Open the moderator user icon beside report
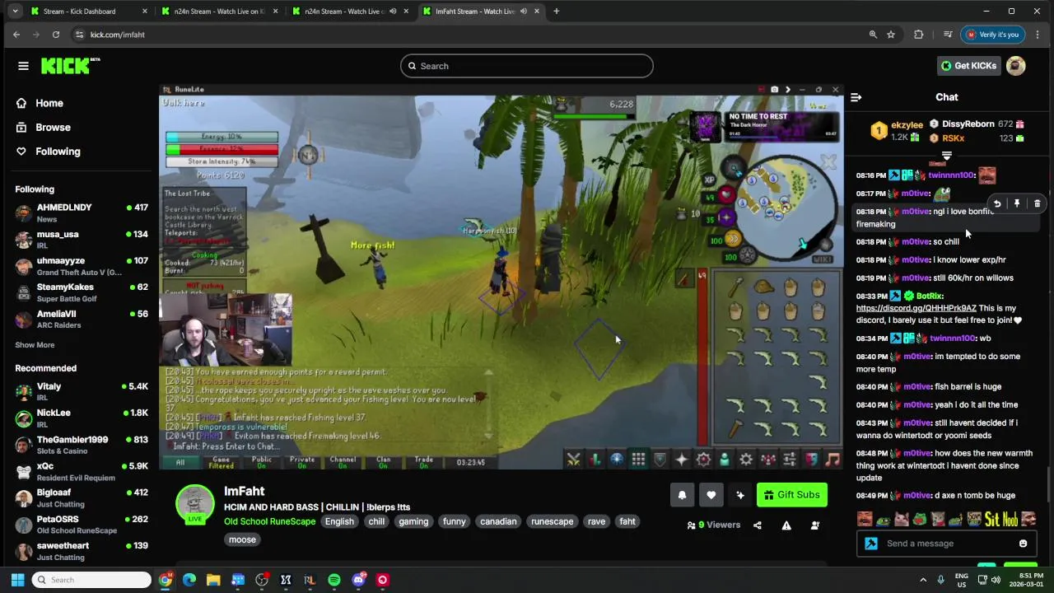 click(x=814, y=525)
